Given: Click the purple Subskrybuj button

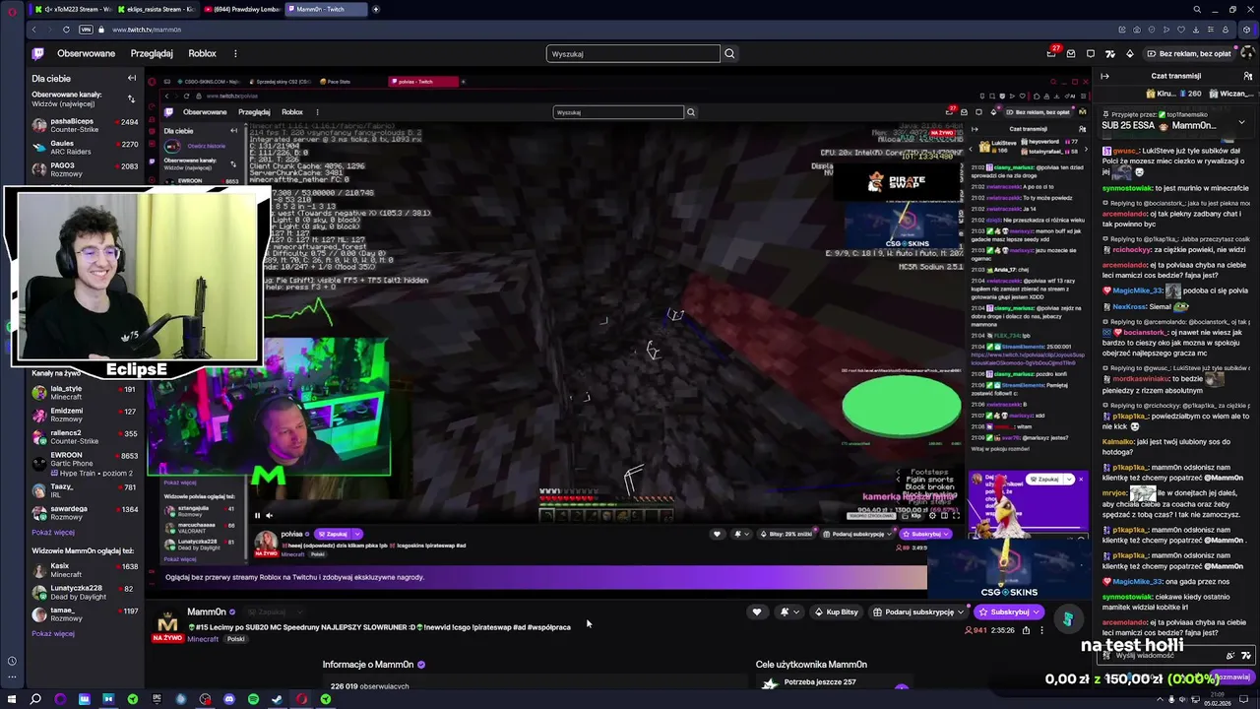Looking at the screenshot, I should [1008, 612].
